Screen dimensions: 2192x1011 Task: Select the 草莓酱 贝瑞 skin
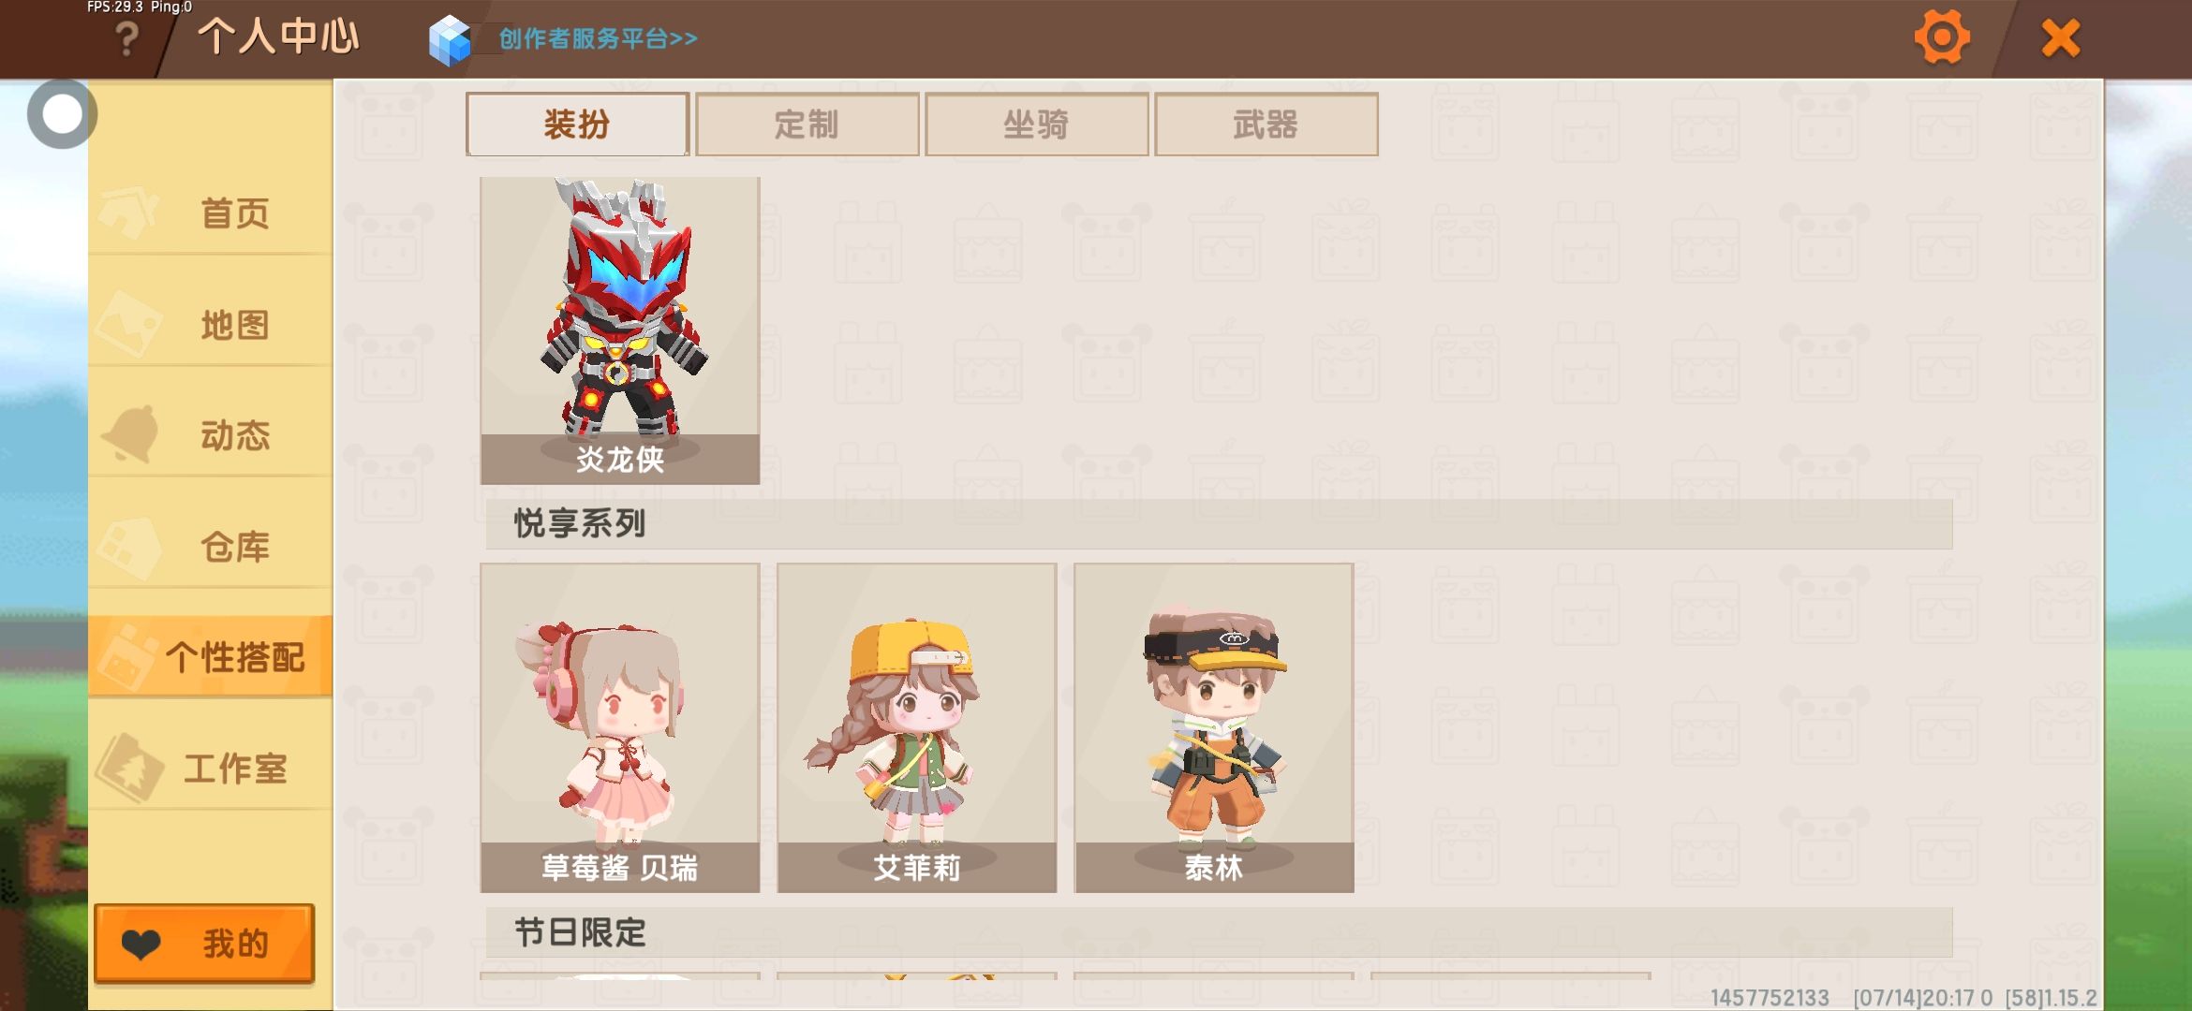click(620, 727)
